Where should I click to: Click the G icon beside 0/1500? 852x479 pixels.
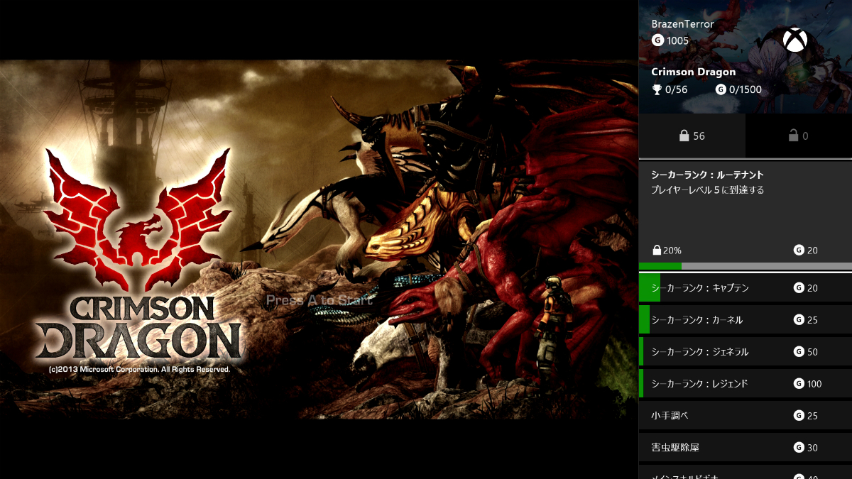pos(721,89)
